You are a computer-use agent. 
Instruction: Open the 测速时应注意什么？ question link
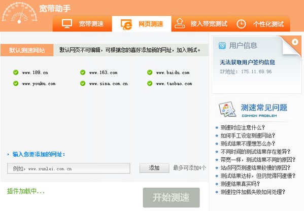[x=243, y=127]
